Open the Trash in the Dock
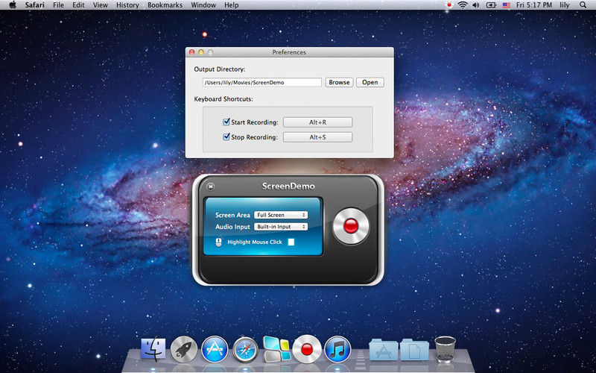 click(x=445, y=349)
